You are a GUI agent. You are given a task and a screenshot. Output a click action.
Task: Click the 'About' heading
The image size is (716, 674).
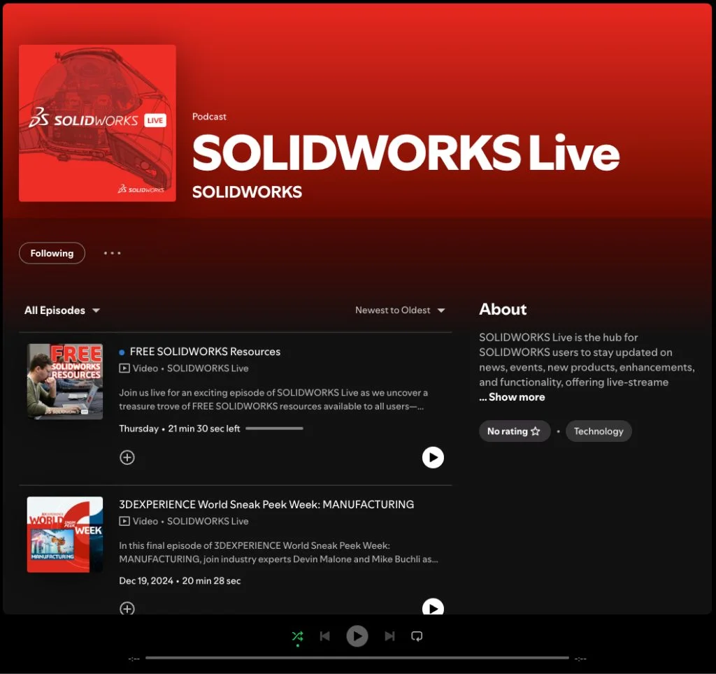tap(503, 309)
